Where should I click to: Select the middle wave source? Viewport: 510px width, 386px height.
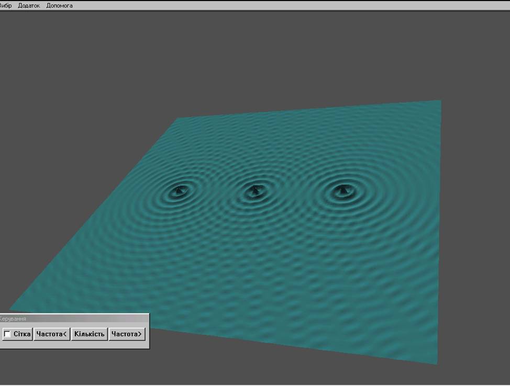pyautogui.click(x=255, y=190)
